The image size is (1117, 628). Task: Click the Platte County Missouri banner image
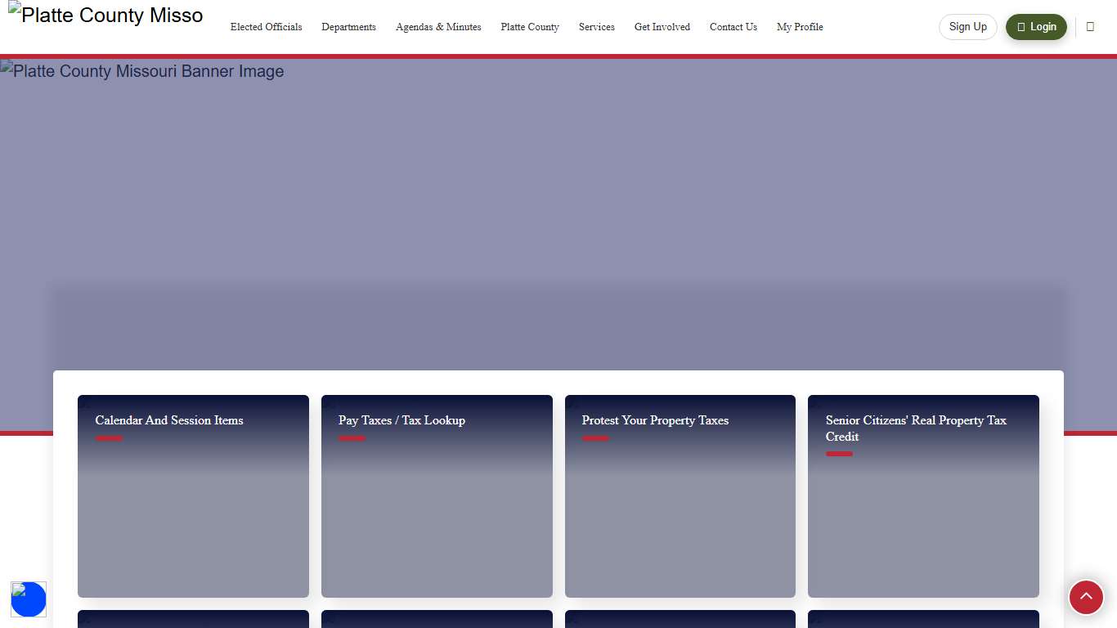point(558,180)
